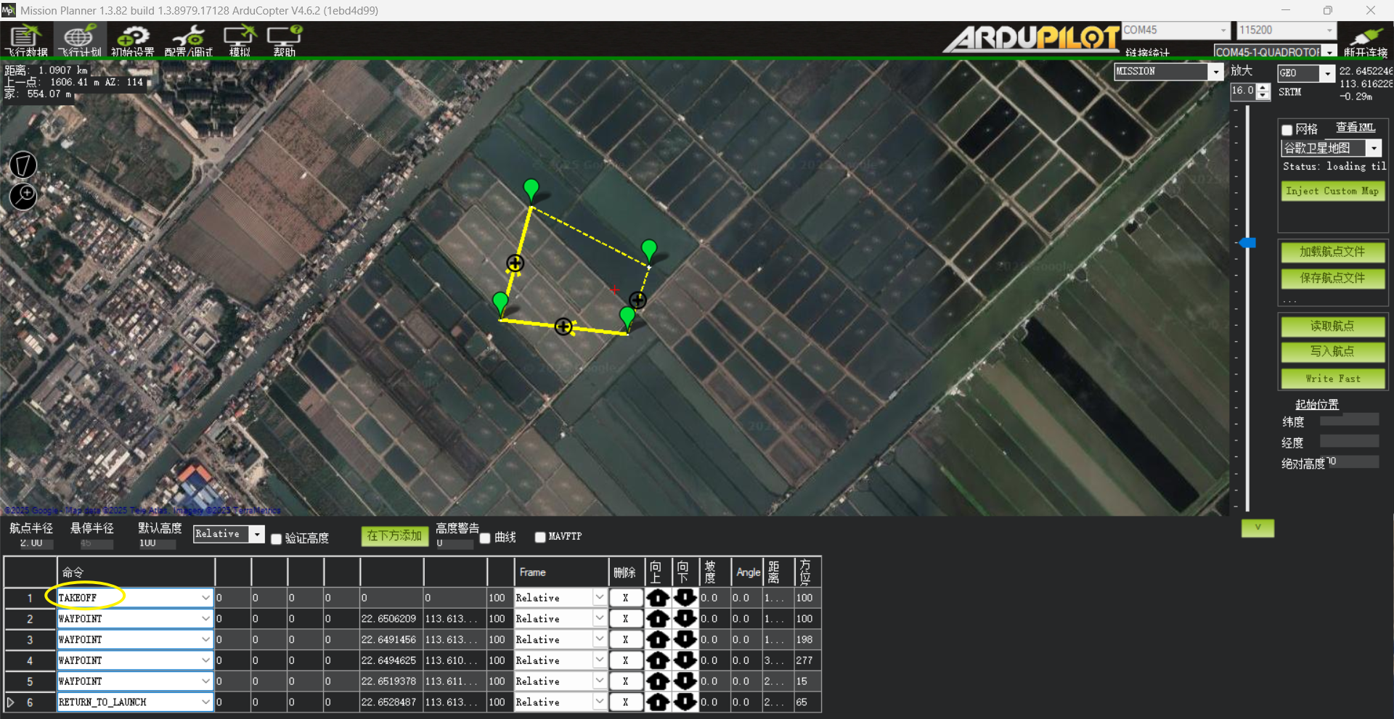Enable the 网格 grid checkbox
Viewport: 1394px width, 719px height.
pos(1287,130)
